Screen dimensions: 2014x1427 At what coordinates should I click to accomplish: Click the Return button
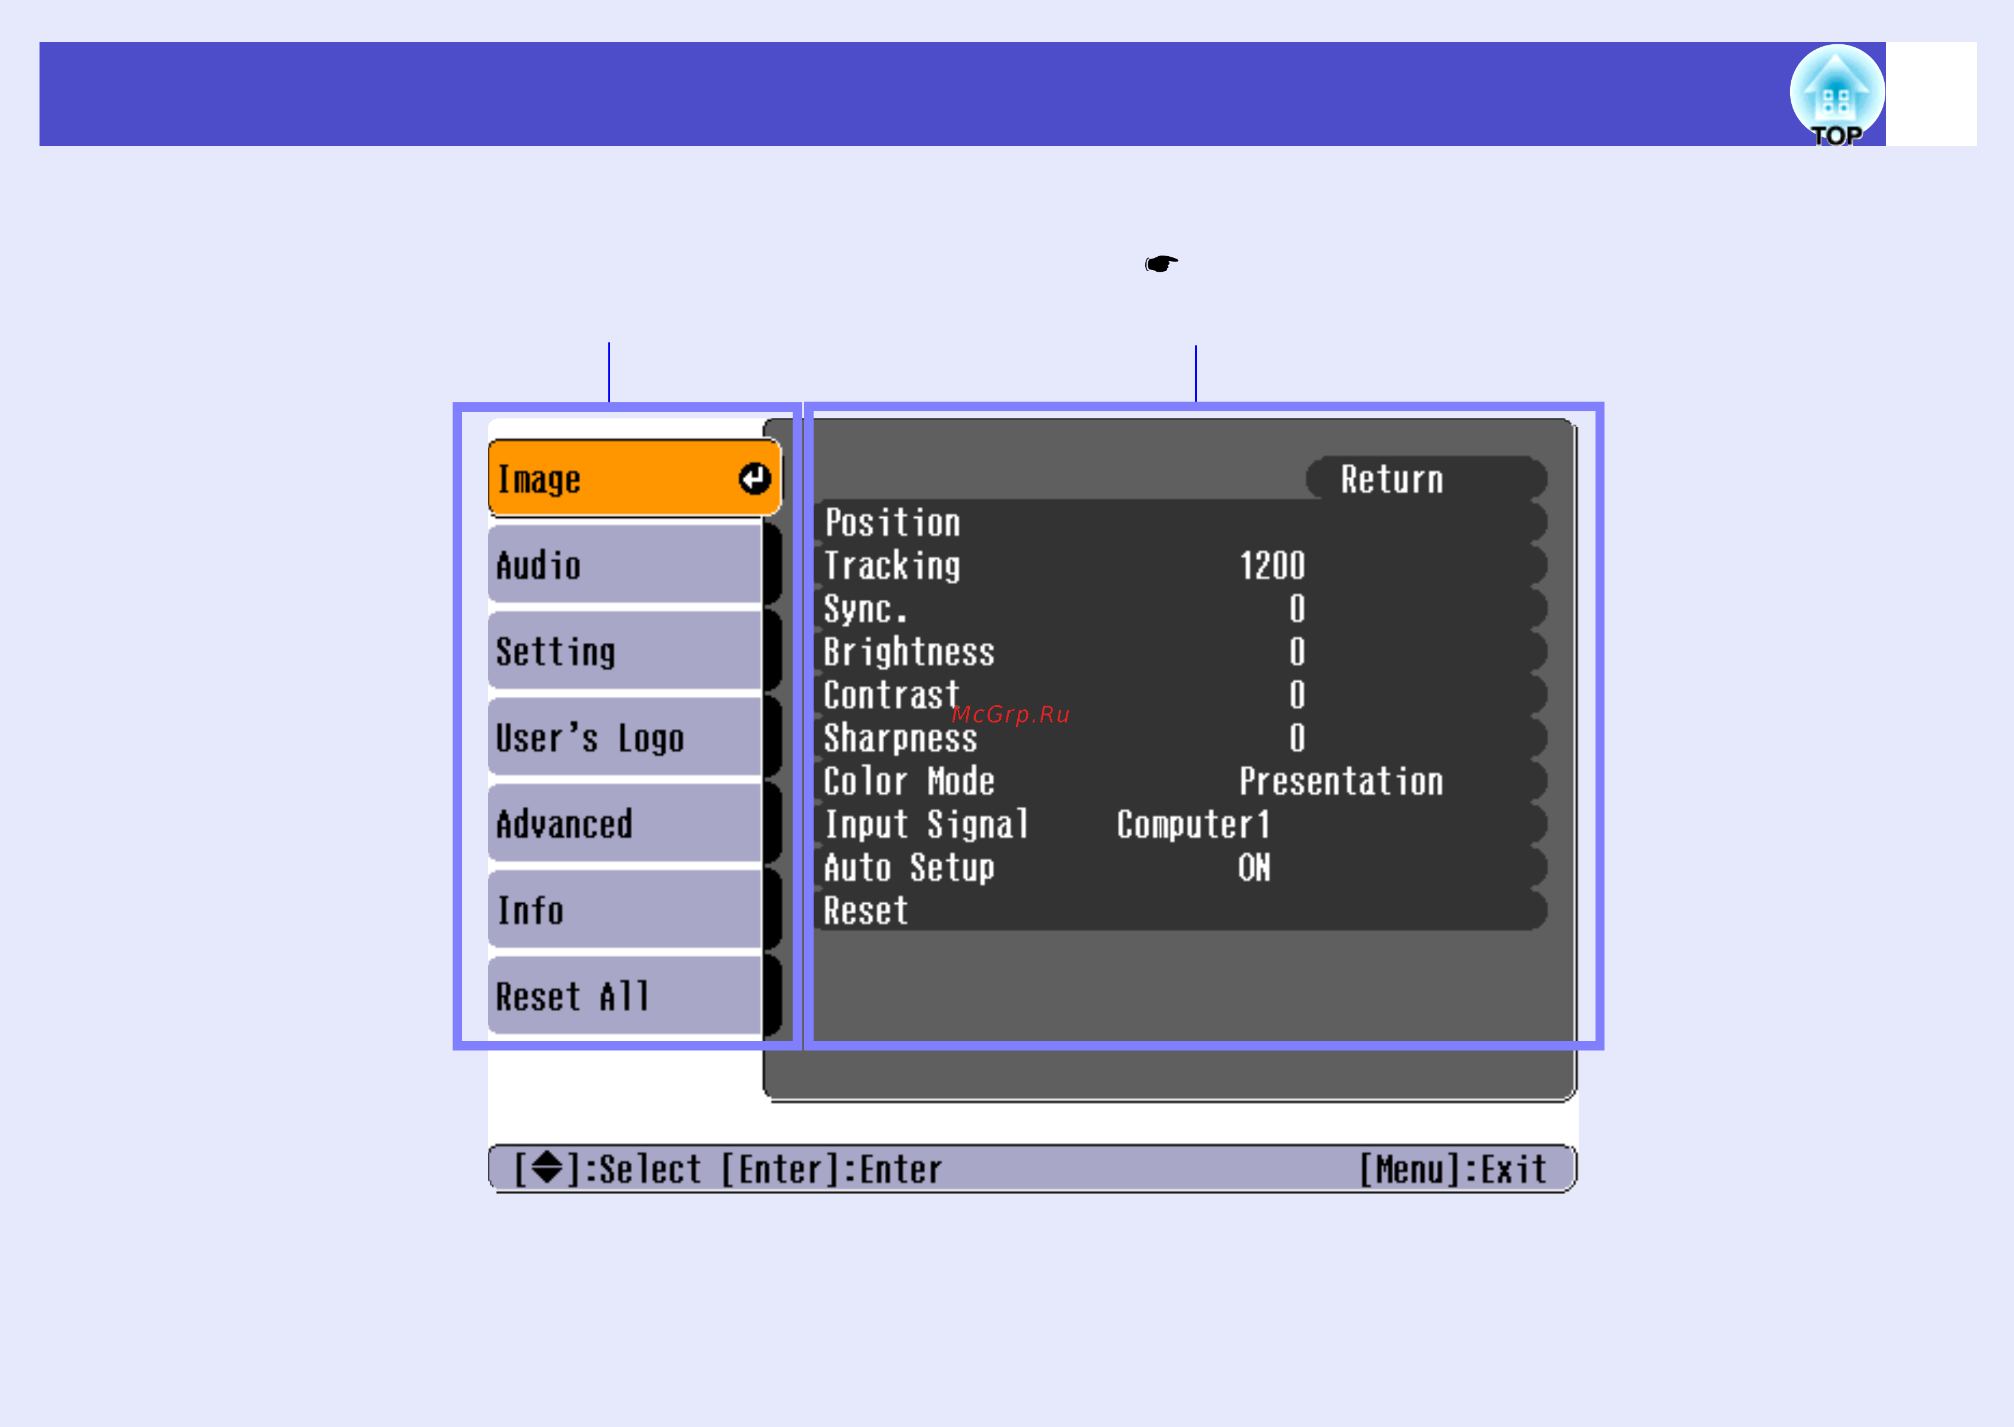(1426, 479)
